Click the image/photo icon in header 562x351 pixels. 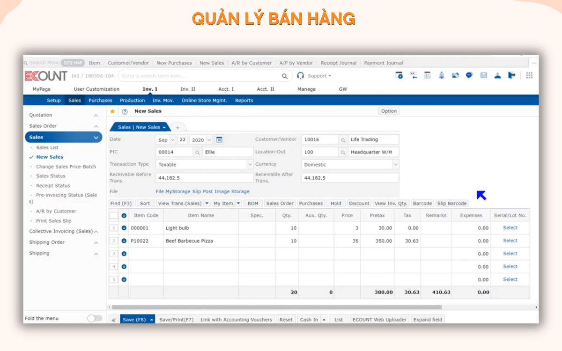click(455, 75)
